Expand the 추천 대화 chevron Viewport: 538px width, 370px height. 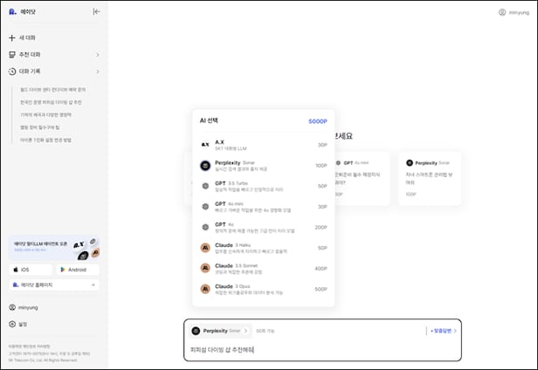(97, 54)
